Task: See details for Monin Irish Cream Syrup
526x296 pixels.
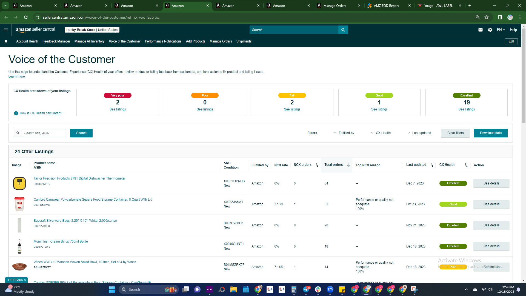Action: click(491, 246)
